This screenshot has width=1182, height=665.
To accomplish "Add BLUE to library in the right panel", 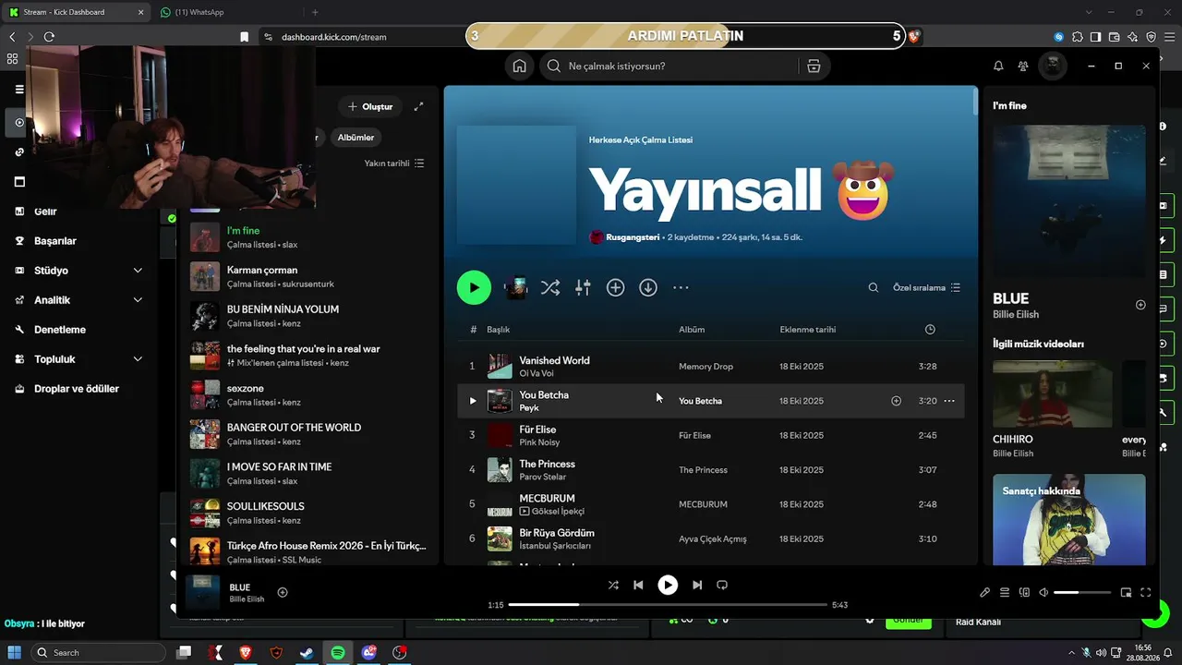I will pos(1140,305).
